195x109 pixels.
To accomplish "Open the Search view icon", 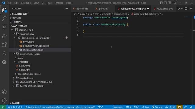I will coord(4,18).
